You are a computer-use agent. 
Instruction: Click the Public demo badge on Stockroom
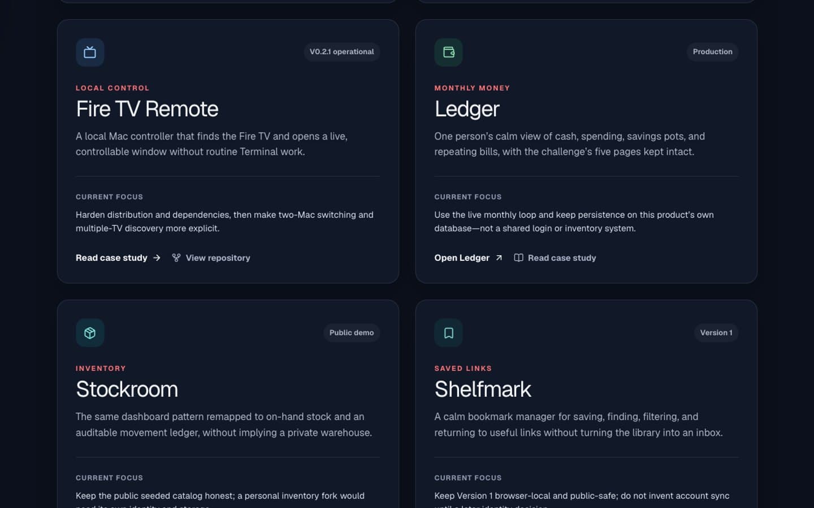[x=352, y=333]
